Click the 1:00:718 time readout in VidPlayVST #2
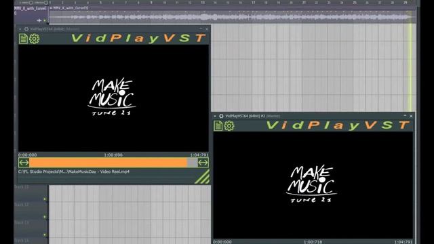The height and width of the screenshot is (244, 434). 313,242
